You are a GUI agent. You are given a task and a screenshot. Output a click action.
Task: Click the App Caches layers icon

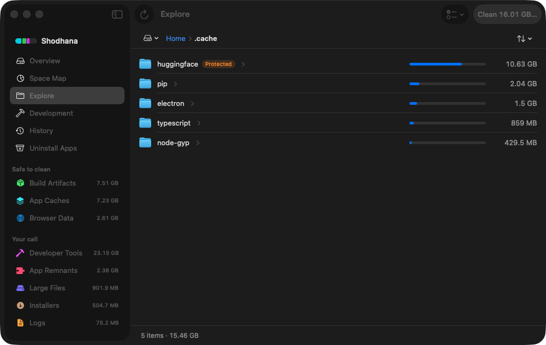(x=20, y=200)
